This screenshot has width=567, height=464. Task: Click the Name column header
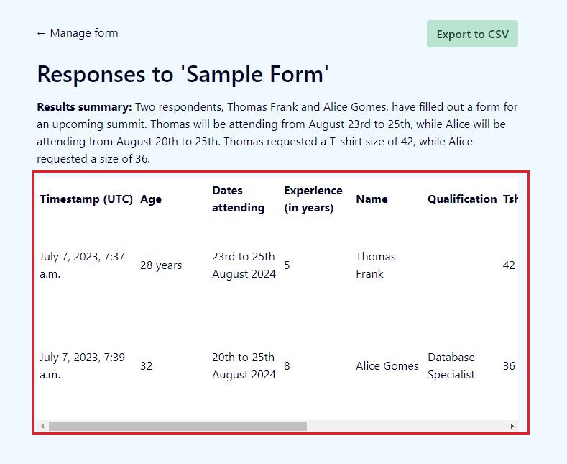(x=372, y=199)
